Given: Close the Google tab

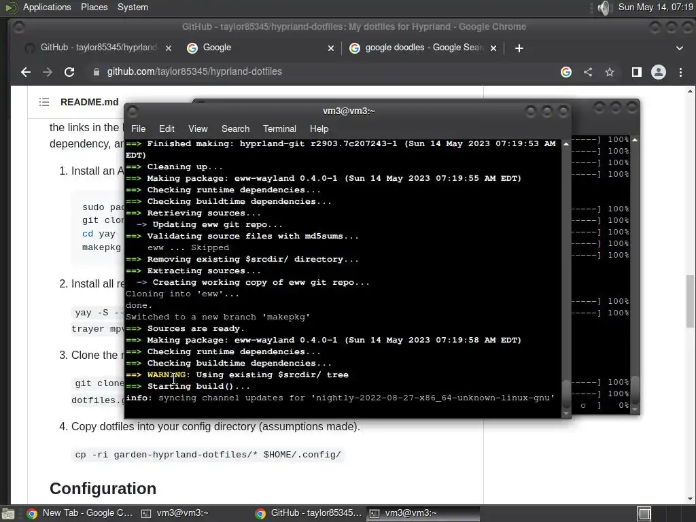Looking at the screenshot, I should tap(331, 48).
